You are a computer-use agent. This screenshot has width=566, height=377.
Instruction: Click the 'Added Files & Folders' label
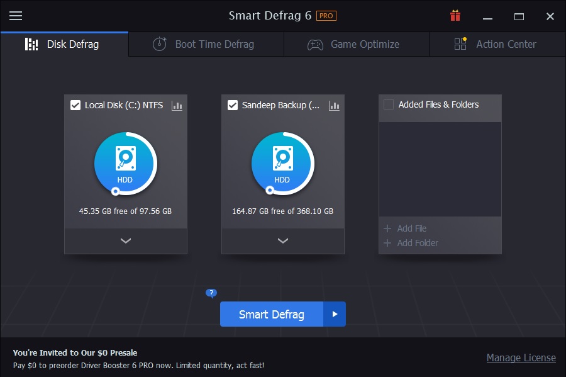(x=438, y=104)
